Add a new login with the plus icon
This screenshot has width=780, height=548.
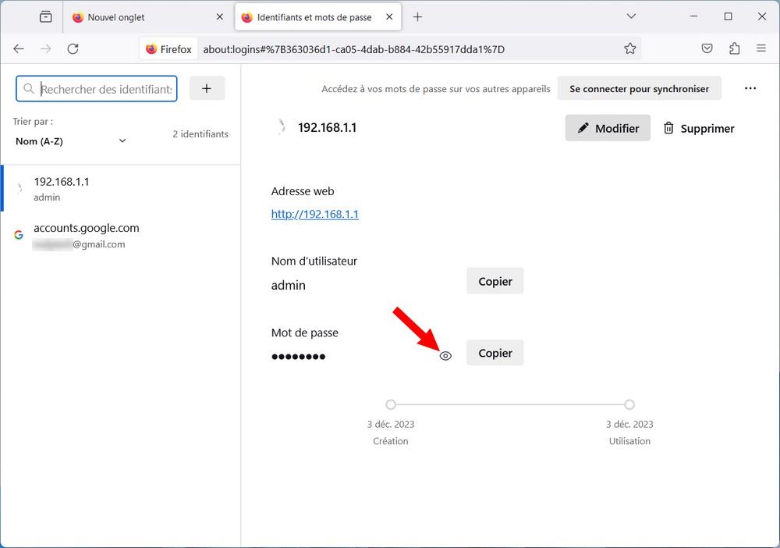click(x=207, y=89)
